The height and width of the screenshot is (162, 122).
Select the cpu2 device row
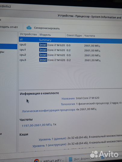coord(70,55)
